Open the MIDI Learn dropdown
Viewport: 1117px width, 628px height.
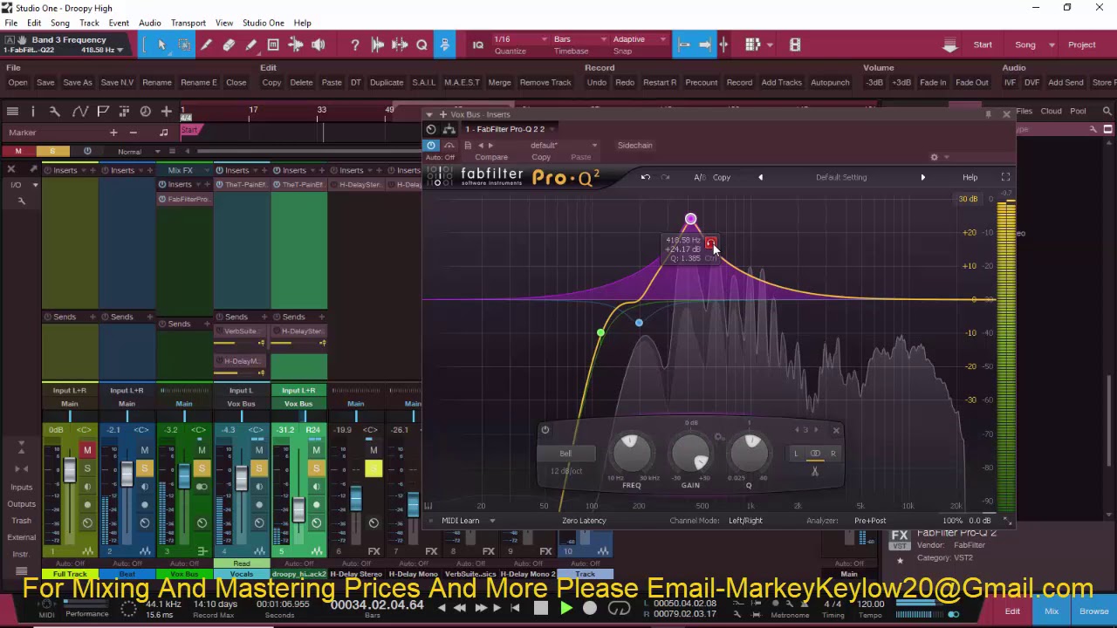(x=469, y=521)
